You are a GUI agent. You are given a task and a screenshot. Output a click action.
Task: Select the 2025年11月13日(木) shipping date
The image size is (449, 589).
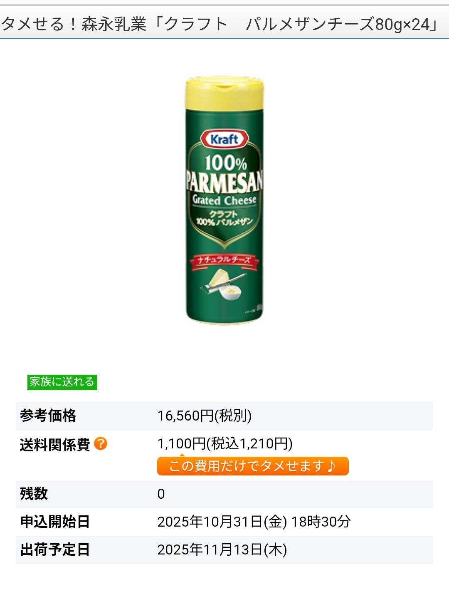[222, 549]
